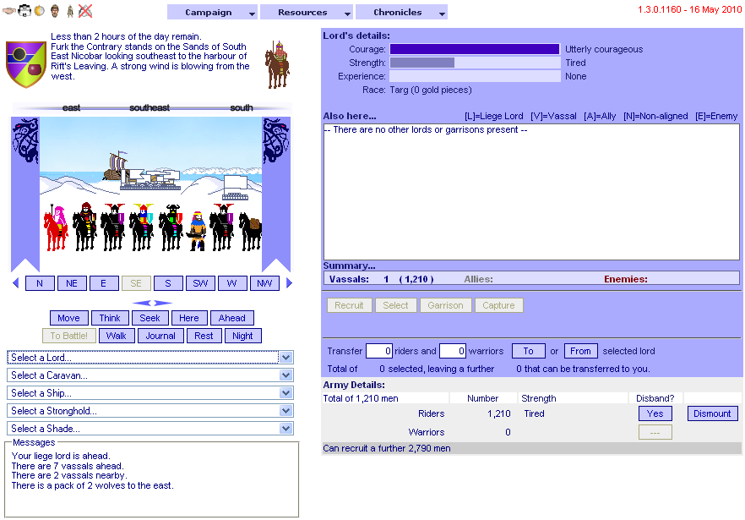Click the bearded face portrait icon

(54, 11)
